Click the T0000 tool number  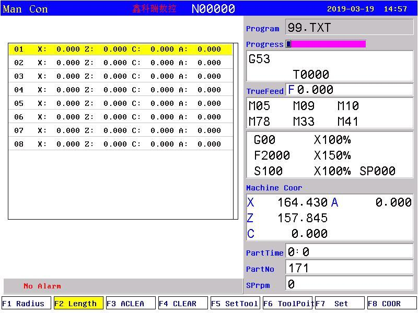tap(311, 74)
